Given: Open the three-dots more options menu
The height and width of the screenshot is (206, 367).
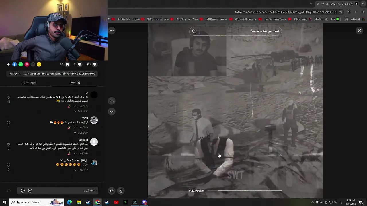Looking at the screenshot, I should click(x=112, y=31).
